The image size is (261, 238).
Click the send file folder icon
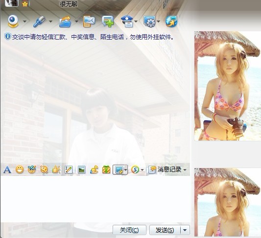point(65,22)
